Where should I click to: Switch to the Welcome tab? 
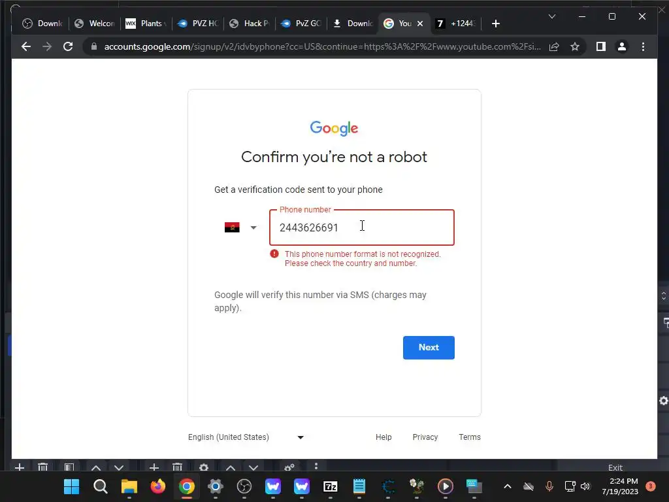click(94, 24)
